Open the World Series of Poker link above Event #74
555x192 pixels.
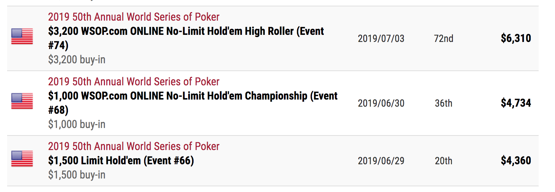[x=134, y=17]
